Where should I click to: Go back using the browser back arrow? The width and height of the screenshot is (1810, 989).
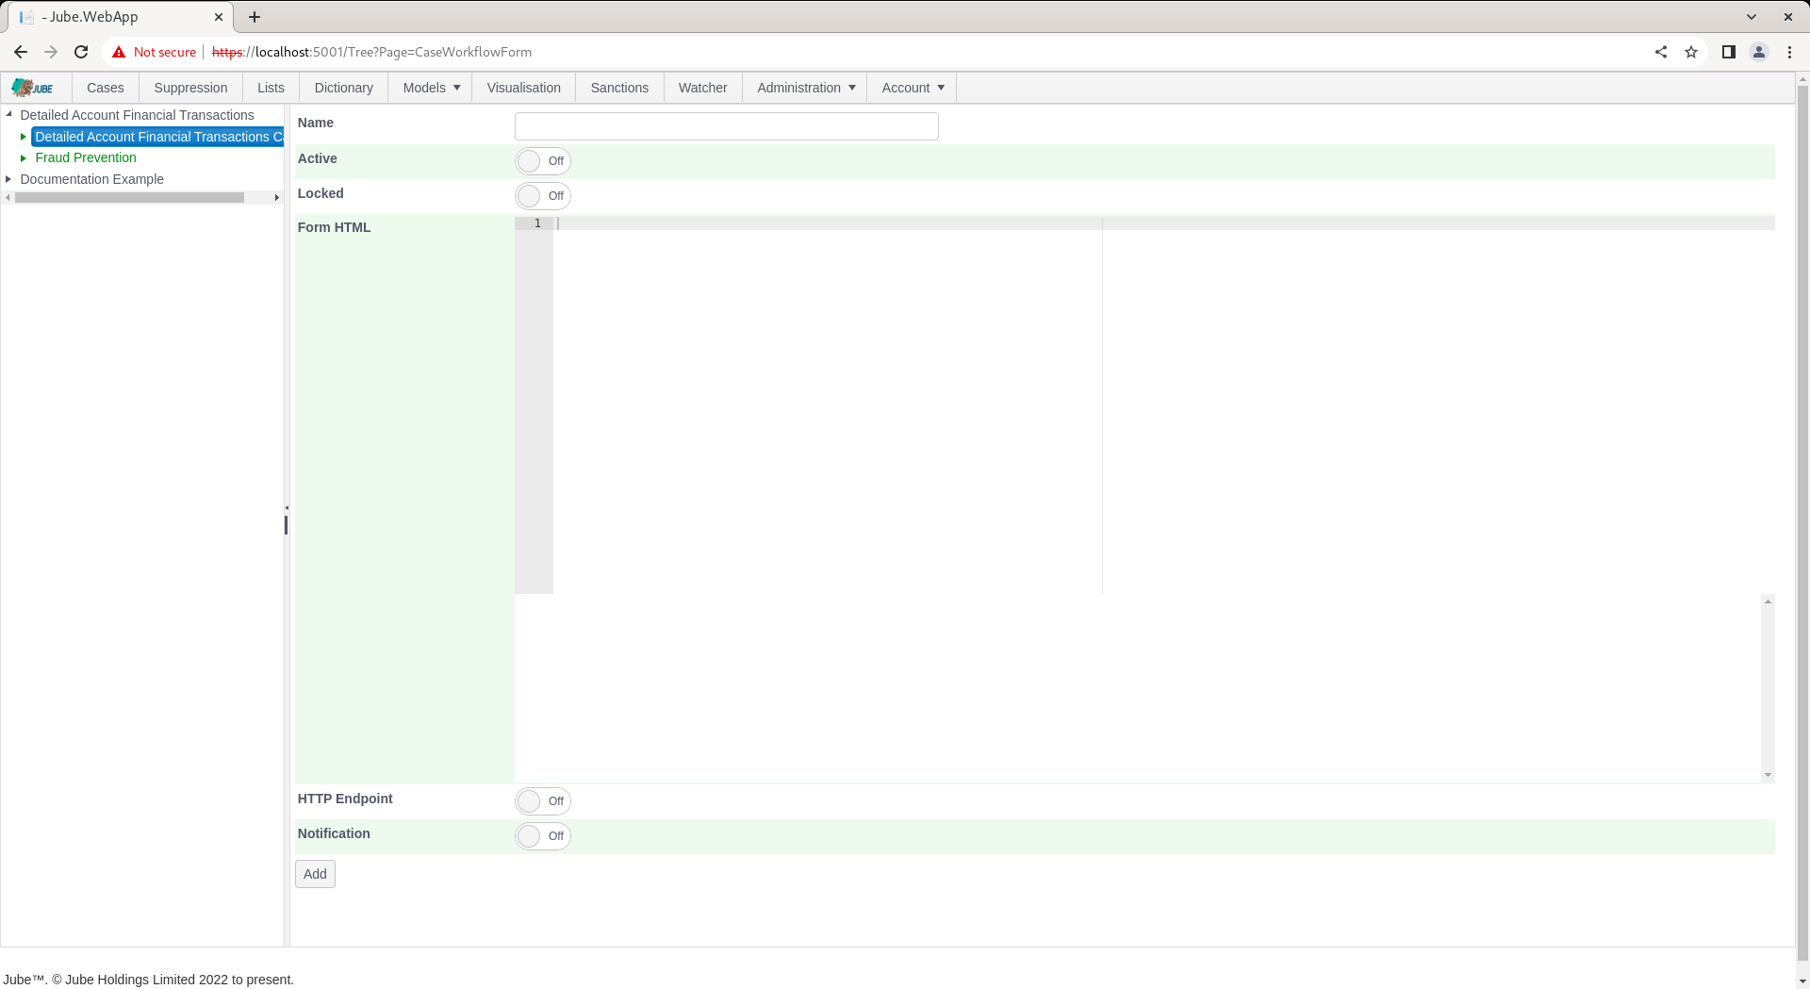coord(21,52)
